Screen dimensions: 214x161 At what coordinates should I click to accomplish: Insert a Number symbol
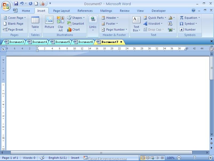188,30
